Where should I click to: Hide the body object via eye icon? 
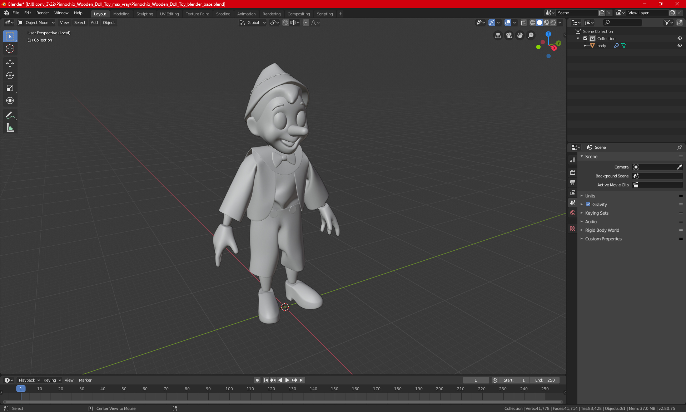pyautogui.click(x=680, y=45)
